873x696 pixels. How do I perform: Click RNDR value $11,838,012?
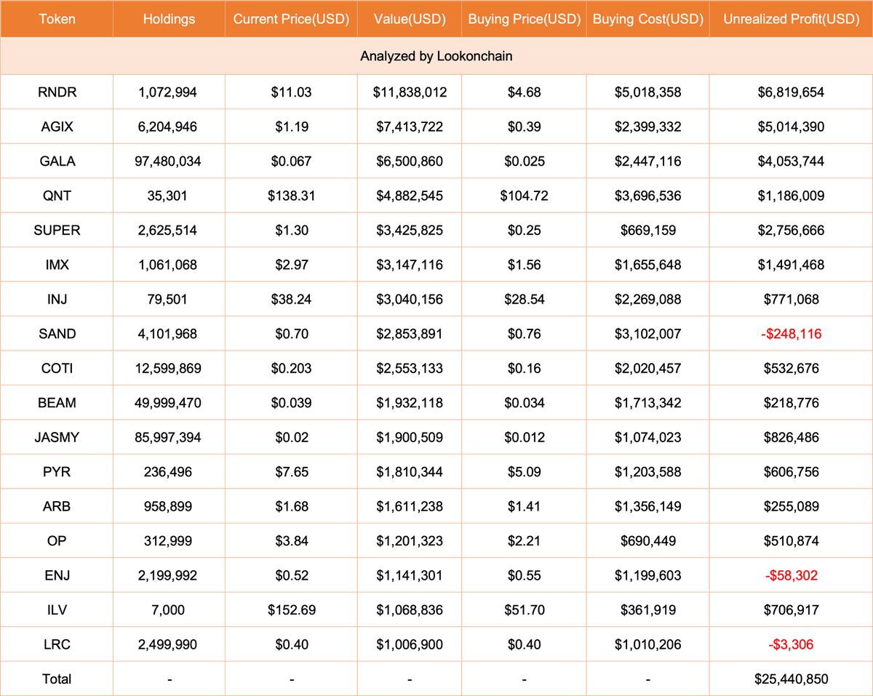tap(410, 92)
